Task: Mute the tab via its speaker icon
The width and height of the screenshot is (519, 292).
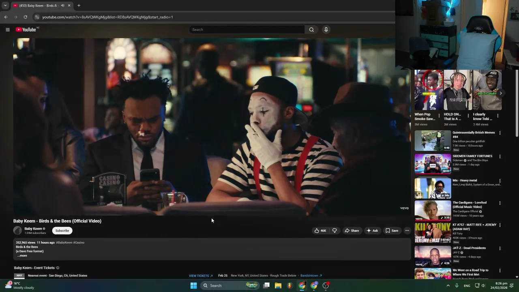Action: (62, 6)
